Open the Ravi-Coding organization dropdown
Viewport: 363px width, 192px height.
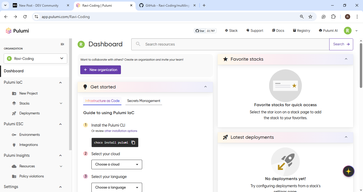35,59
